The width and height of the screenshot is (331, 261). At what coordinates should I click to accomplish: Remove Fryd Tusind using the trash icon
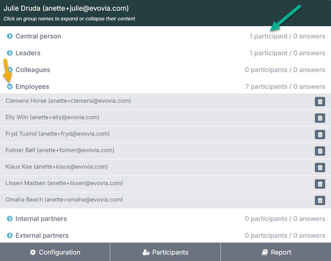click(320, 134)
